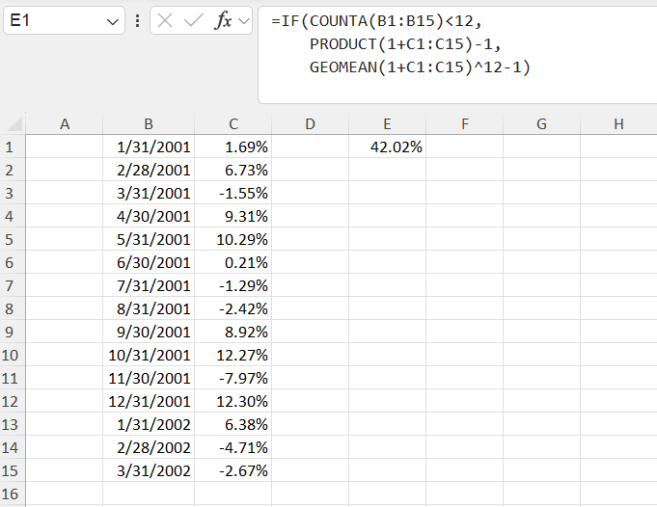Select cell E1 showing 42.02%

(387, 147)
